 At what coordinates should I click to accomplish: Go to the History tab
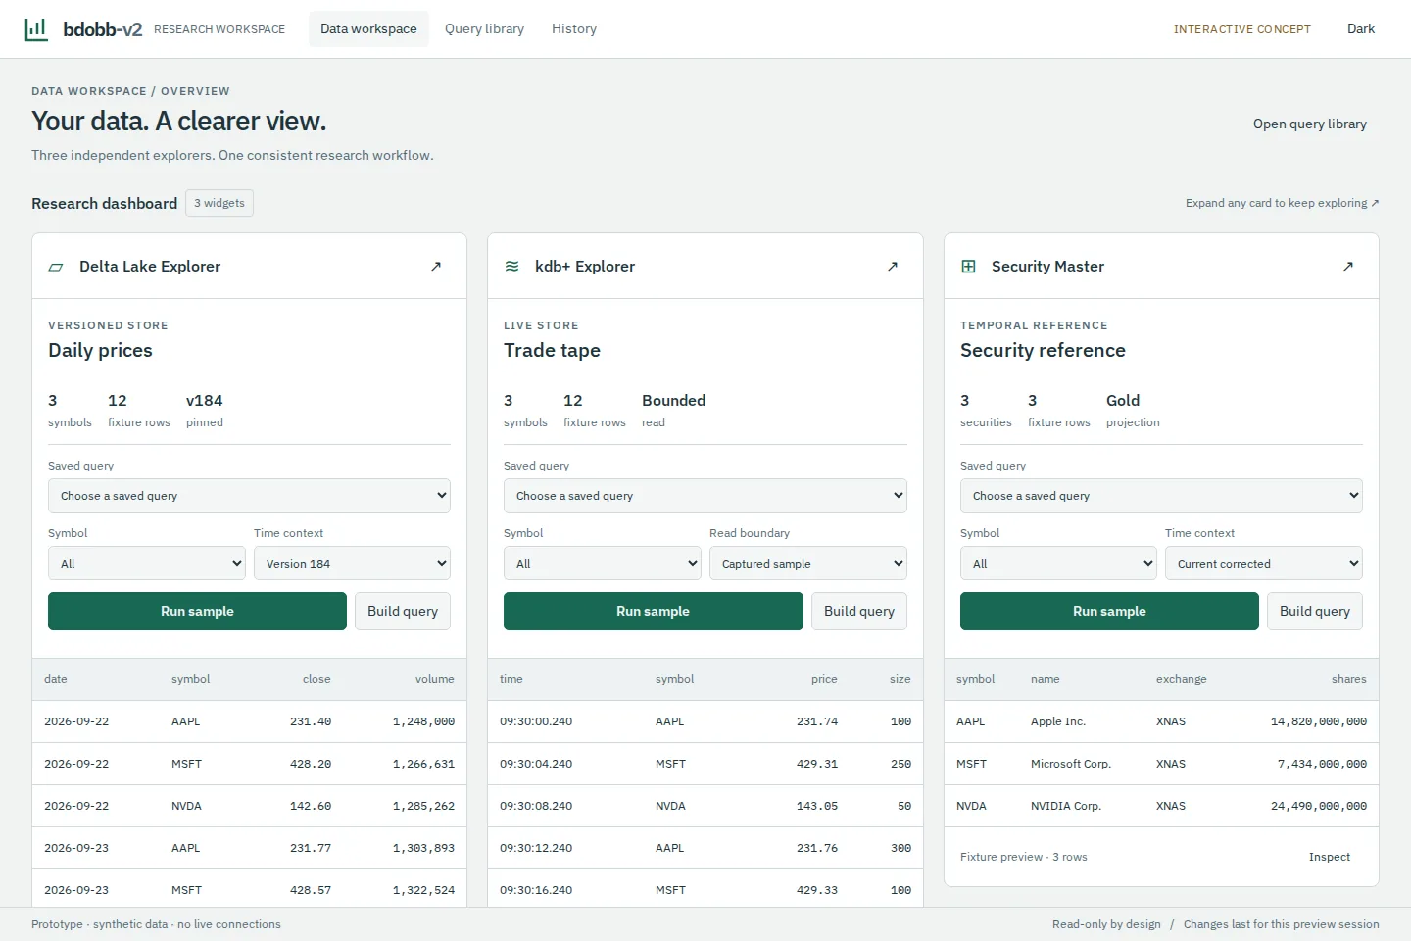[574, 29]
